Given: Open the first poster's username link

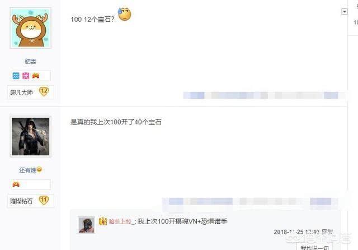Looking at the screenshot, I should tap(30, 61).
